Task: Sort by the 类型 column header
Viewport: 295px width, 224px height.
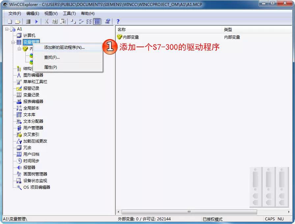Action: (257, 30)
